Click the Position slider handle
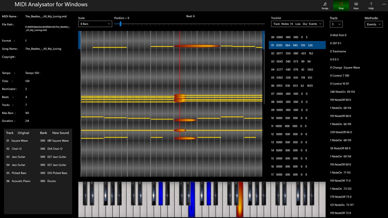Viewport: 388px width, 218px height. [x=120, y=24]
